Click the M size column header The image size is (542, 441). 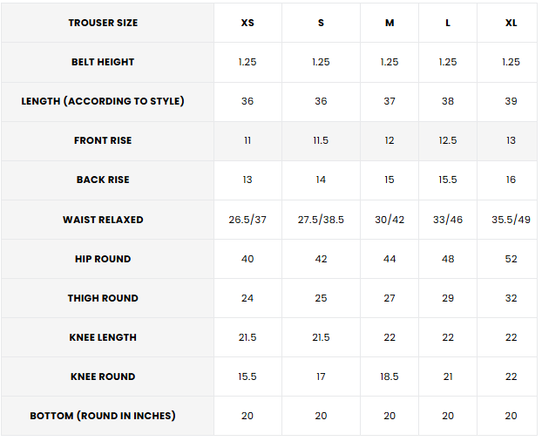tap(390, 23)
